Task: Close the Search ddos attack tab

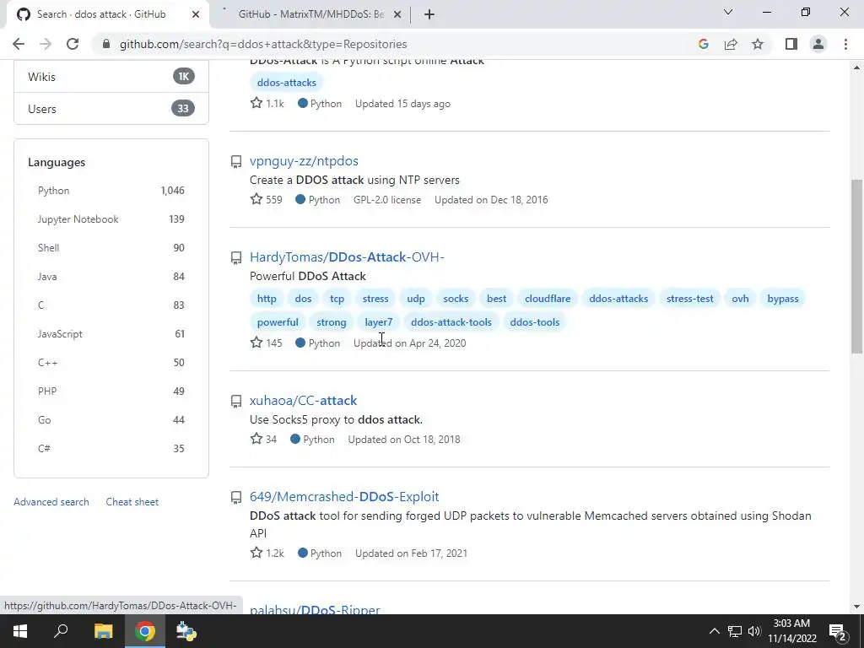Action: (x=196, y=15)
